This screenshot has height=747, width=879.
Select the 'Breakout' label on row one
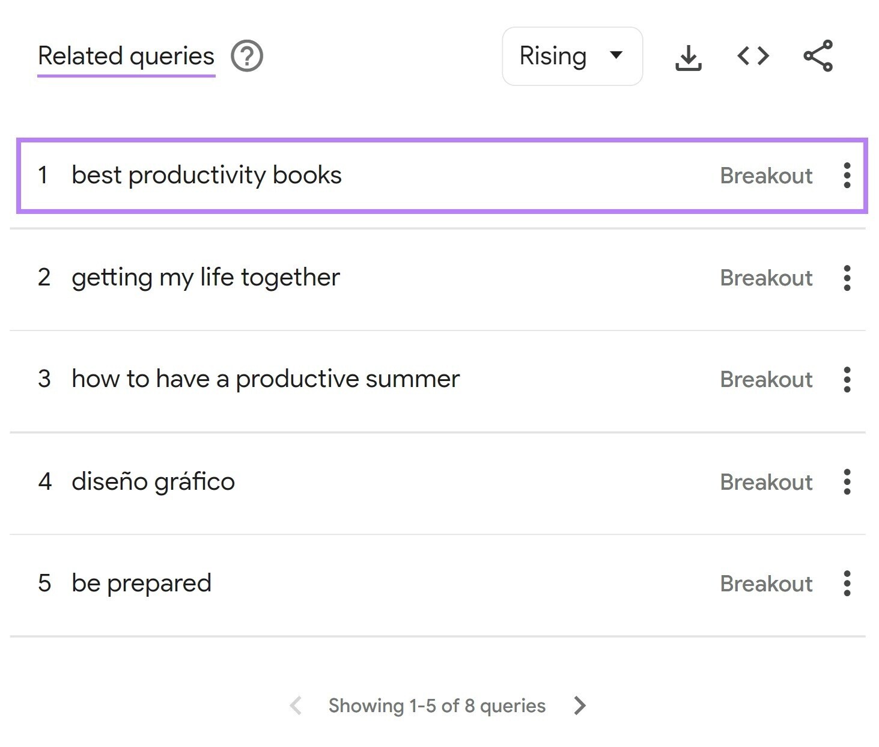coord(766,175)
